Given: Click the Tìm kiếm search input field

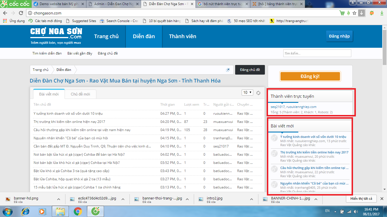Looking at the screenshot, I should pos(317,53).
